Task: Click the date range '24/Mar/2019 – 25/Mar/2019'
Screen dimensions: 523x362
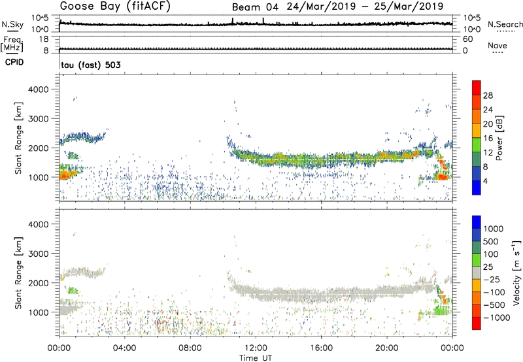Action: click(x=365, y=7)
